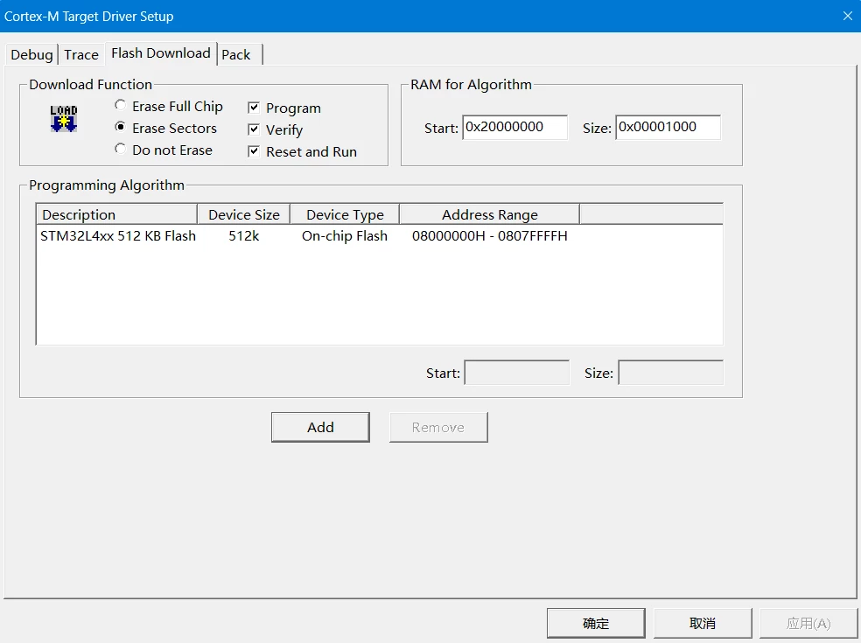
Task: Click the Description column header
Action: [x=116, y=214]
